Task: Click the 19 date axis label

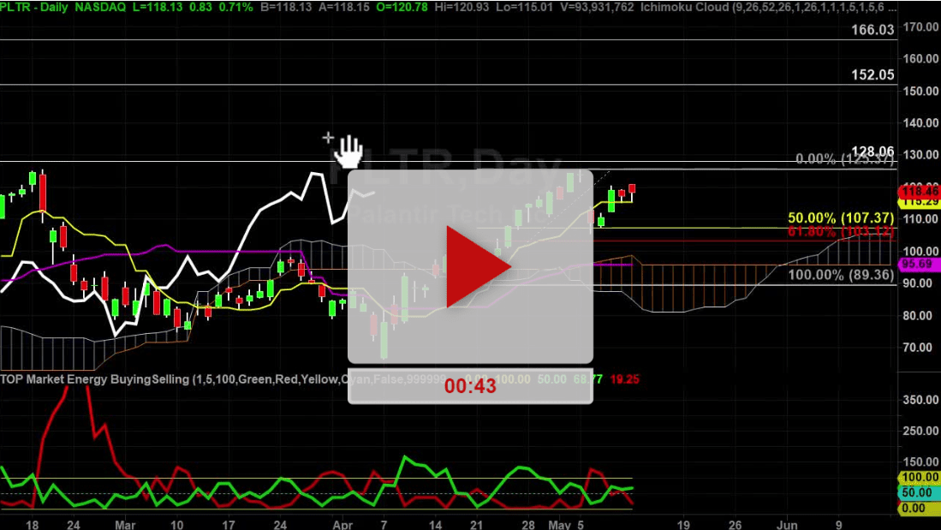Action: click(683, 525)
